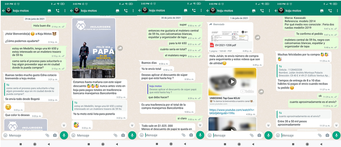The image size is (341, 147).
Task: Open store icon in the Papá poster chat
Action: [118, 11]
